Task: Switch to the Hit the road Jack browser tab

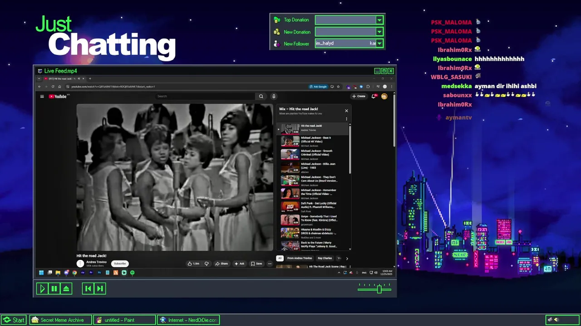Action: 64,79
